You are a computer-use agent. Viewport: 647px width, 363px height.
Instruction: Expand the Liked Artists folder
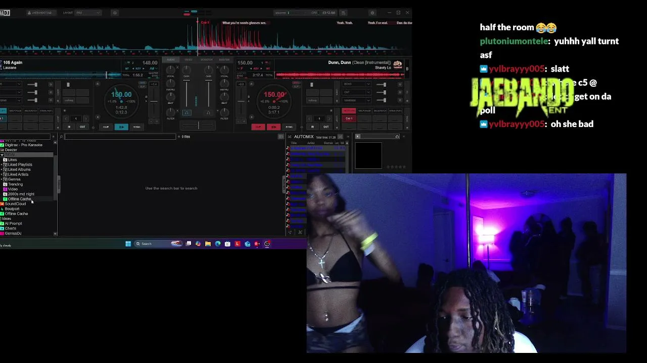[x=2, y=174]
